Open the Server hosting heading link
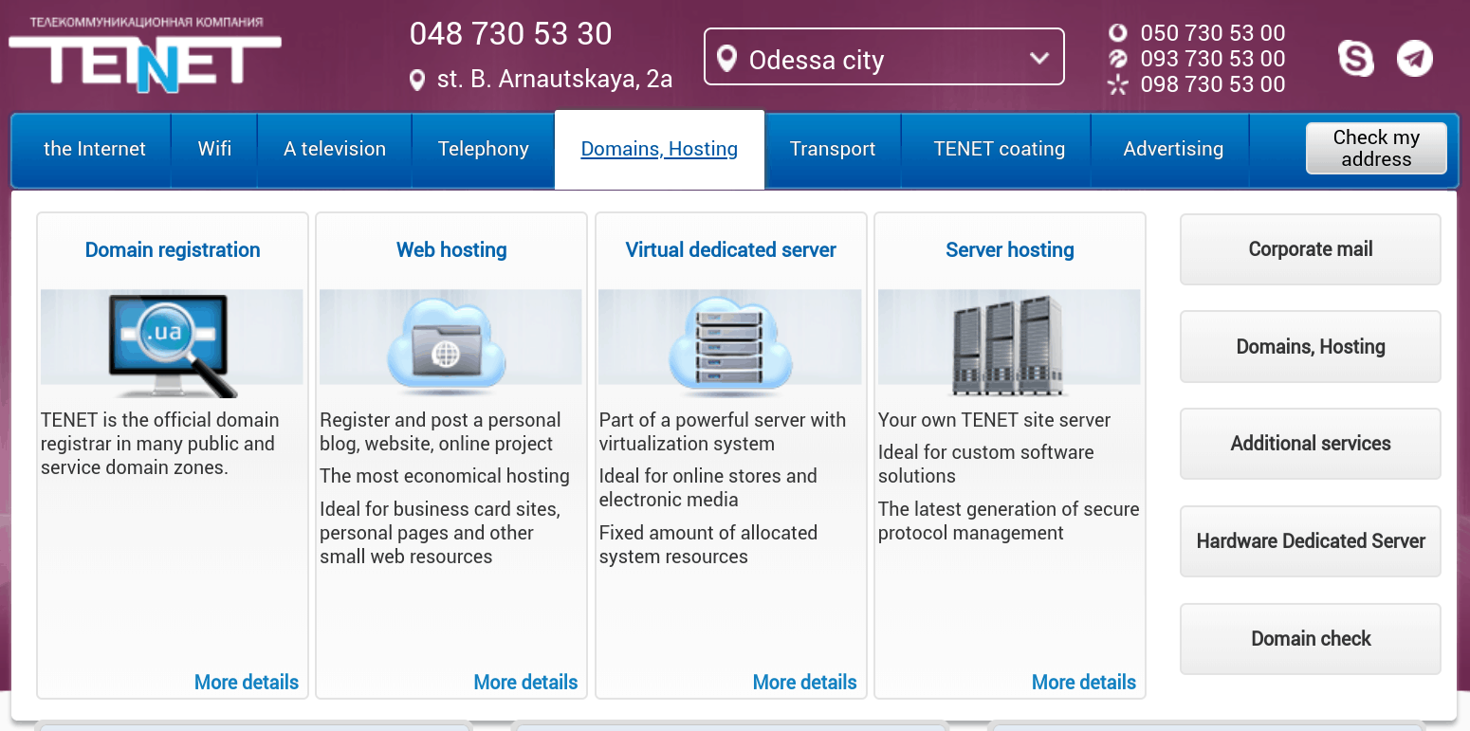Screen dimensions: 1470x731 click(1010, 250)
